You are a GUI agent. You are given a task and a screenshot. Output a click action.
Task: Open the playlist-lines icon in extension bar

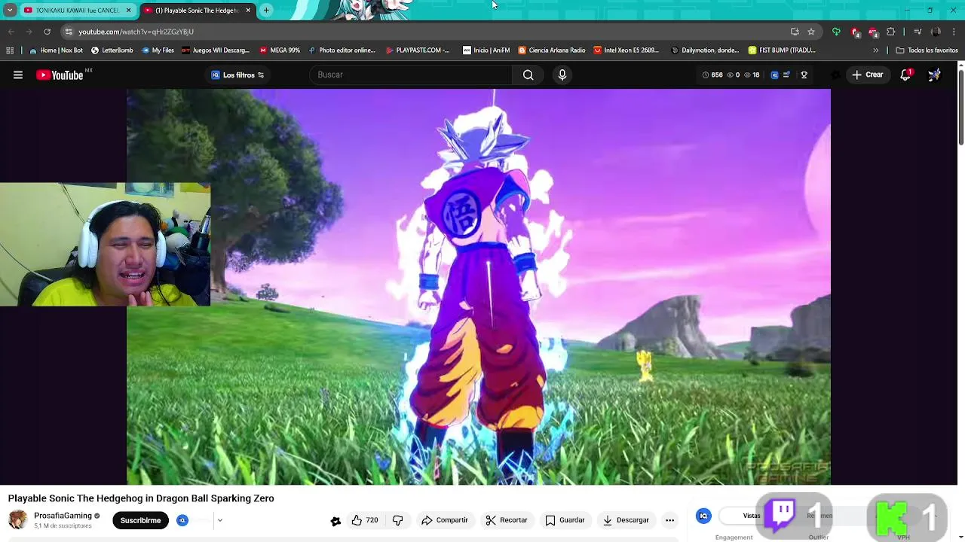click(786, 75)
